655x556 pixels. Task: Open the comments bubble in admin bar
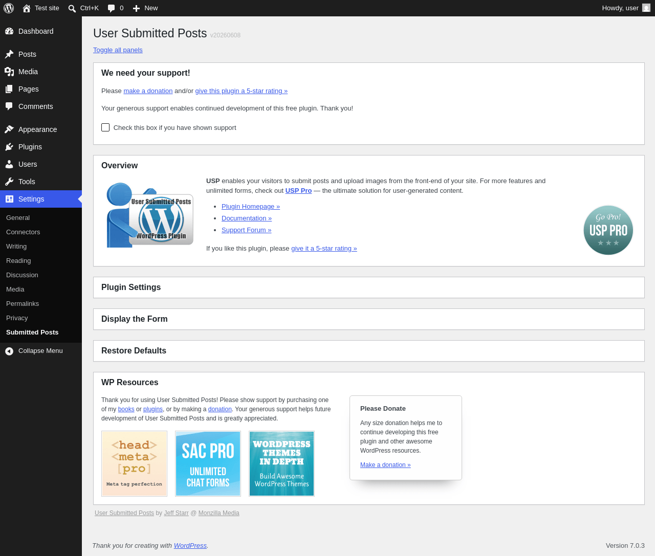(x=112, y=8)
